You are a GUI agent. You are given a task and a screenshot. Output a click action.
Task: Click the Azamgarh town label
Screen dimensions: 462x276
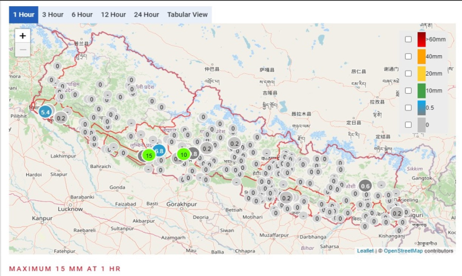[x=173, y=238]
